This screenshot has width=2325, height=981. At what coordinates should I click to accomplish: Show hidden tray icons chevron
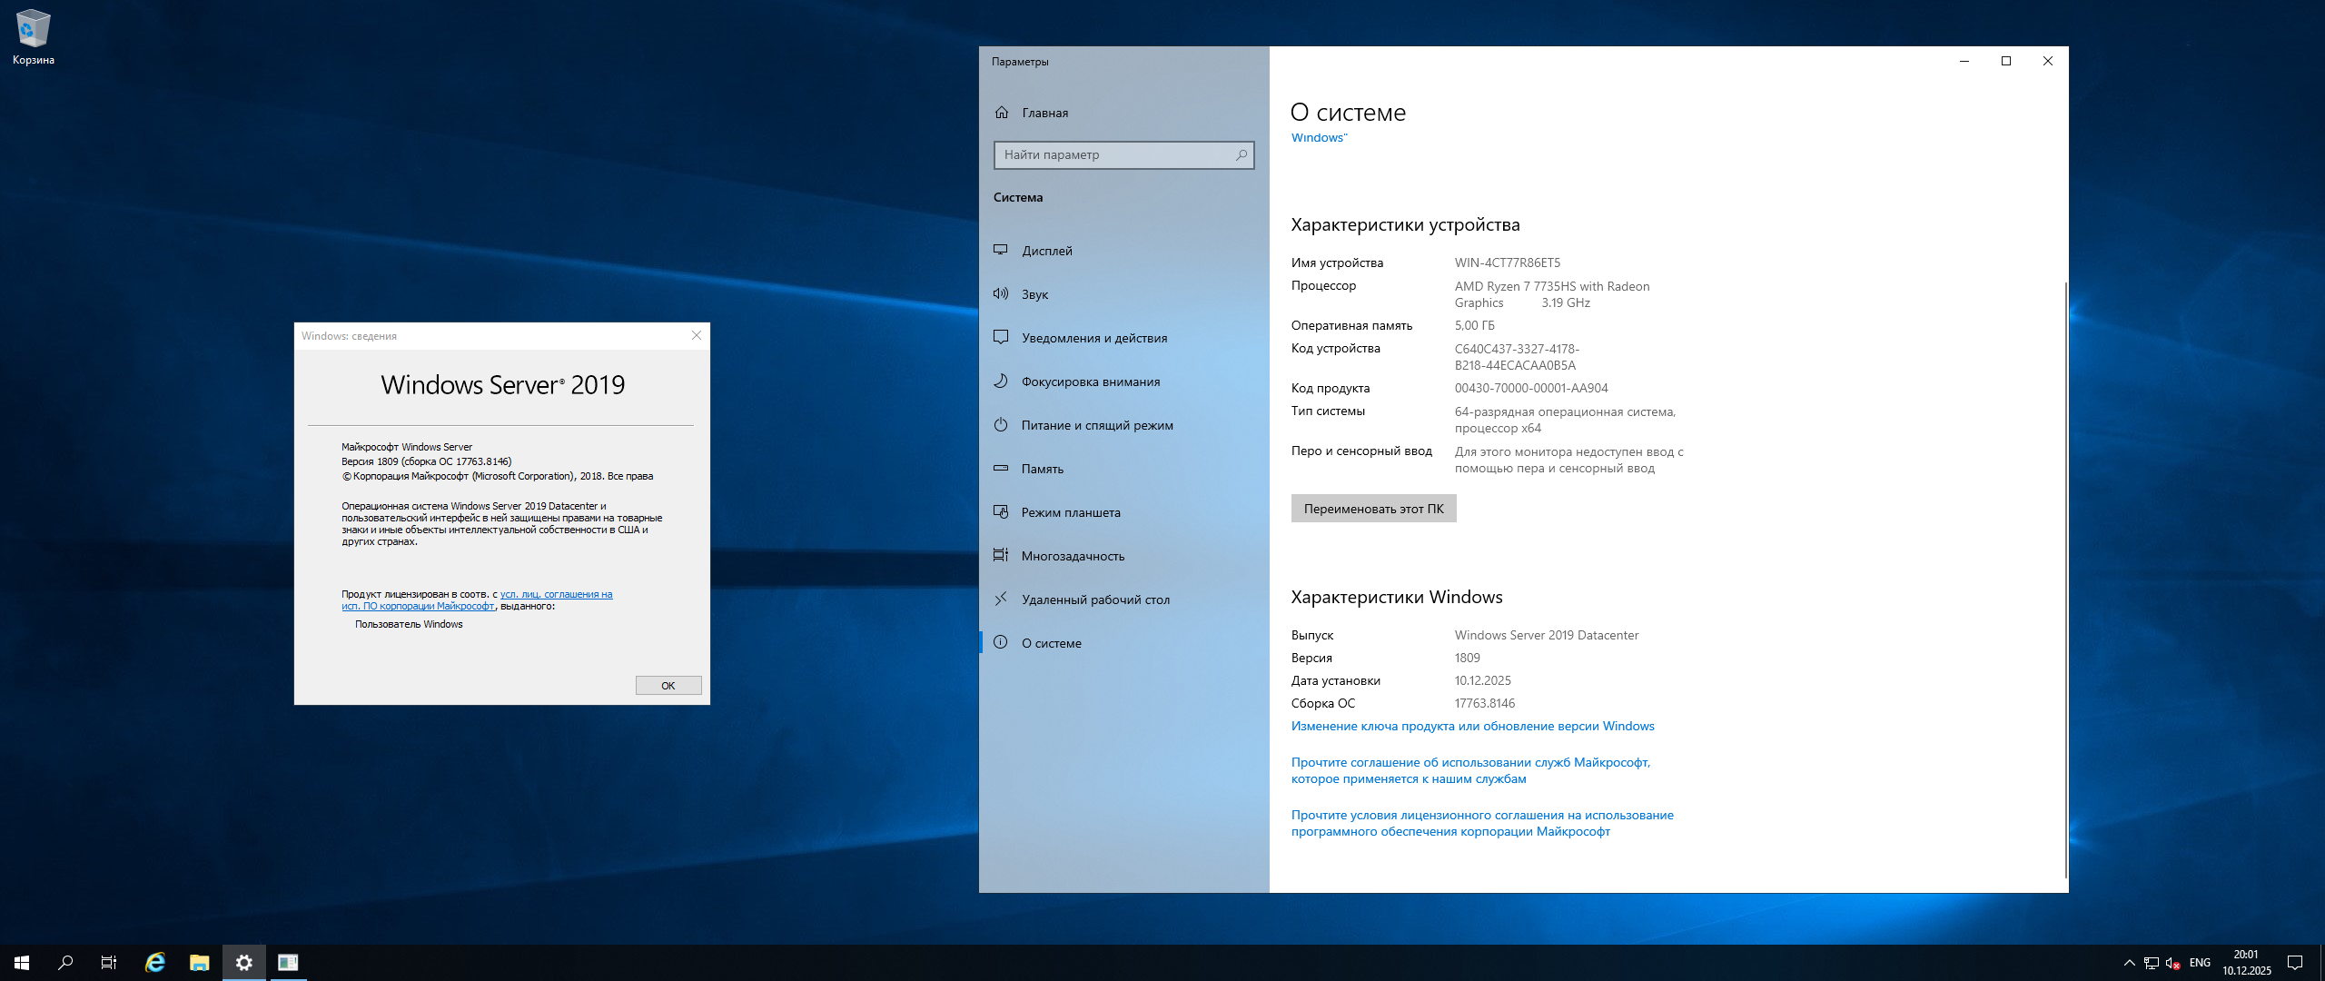point(2129,963)
